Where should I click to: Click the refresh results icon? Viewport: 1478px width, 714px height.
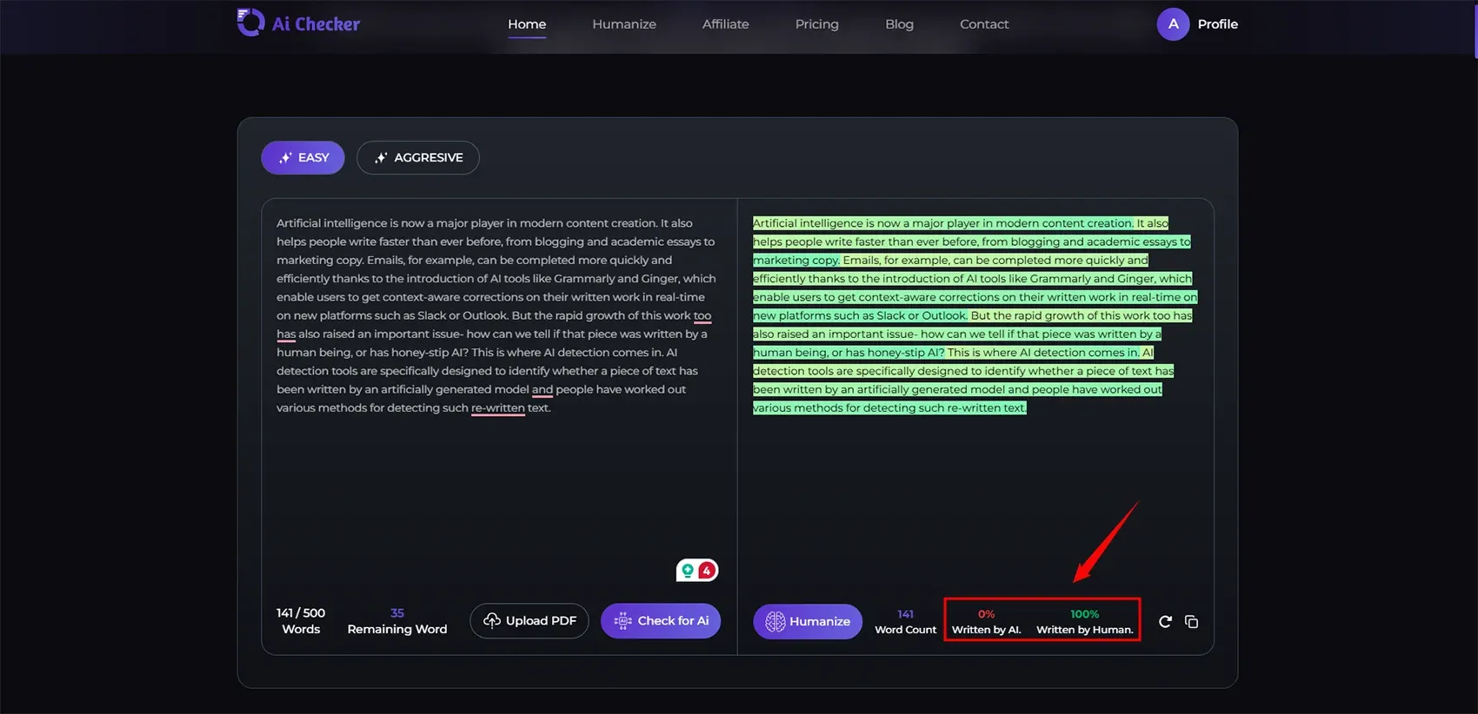pos(1165,621)
